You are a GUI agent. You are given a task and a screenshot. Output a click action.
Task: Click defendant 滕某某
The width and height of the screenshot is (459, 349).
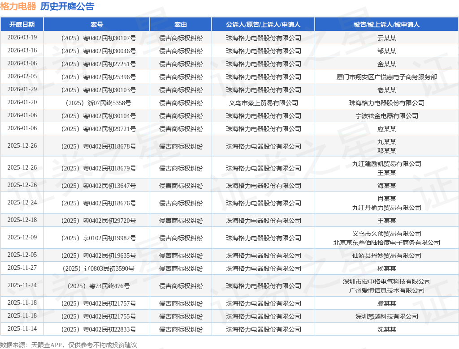coord(387,303)
